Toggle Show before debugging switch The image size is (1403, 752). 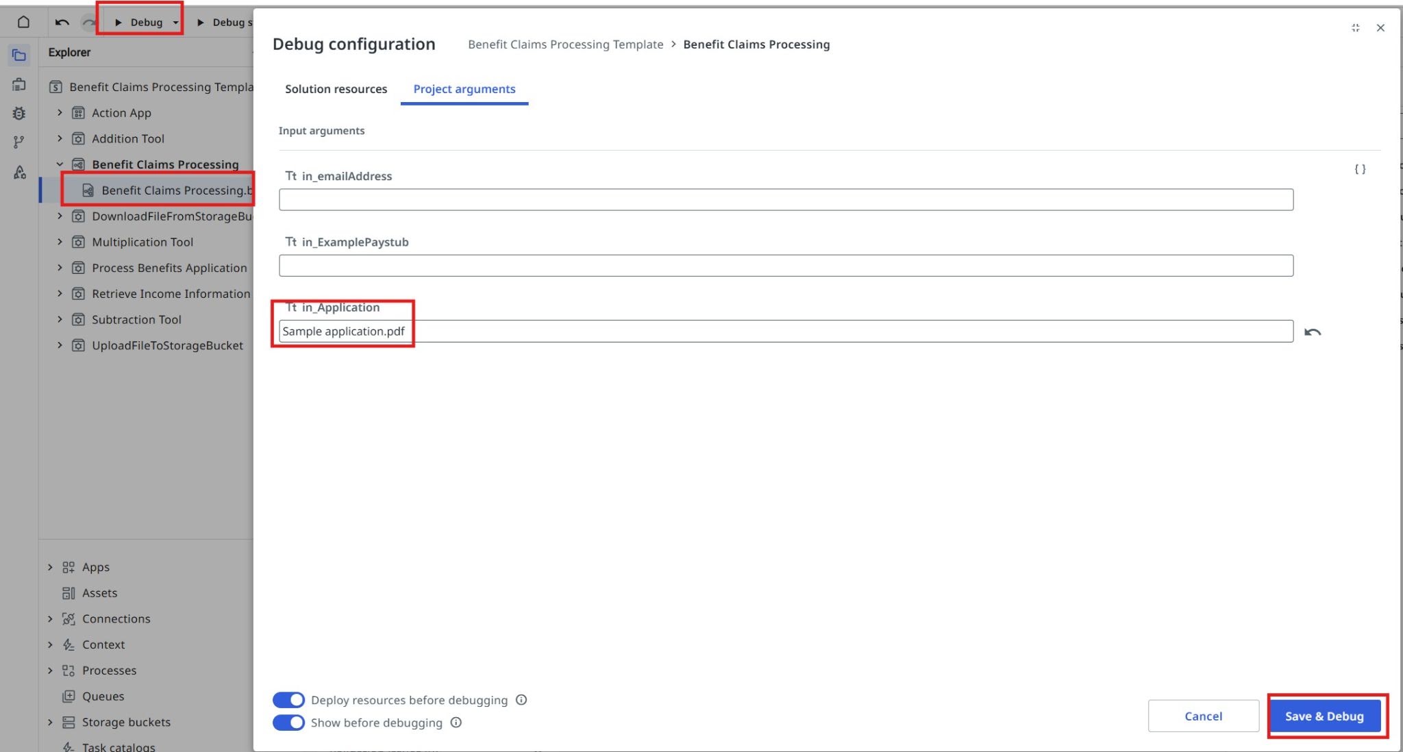tap(288, 723)
